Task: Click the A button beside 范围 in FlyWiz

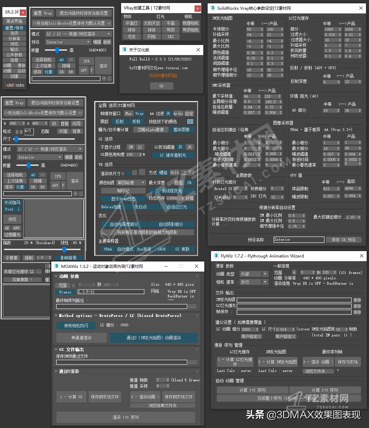Action: coord(294,272)
